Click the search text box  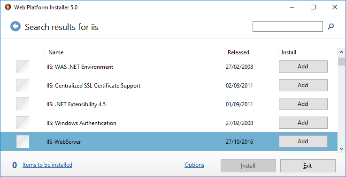pos(287,26)
